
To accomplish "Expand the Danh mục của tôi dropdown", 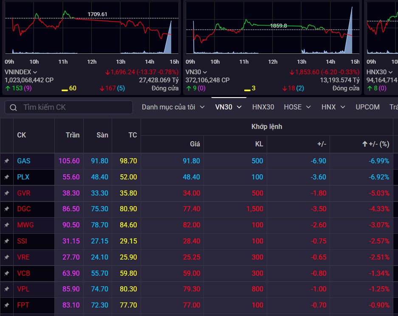I will click(173, 107).
